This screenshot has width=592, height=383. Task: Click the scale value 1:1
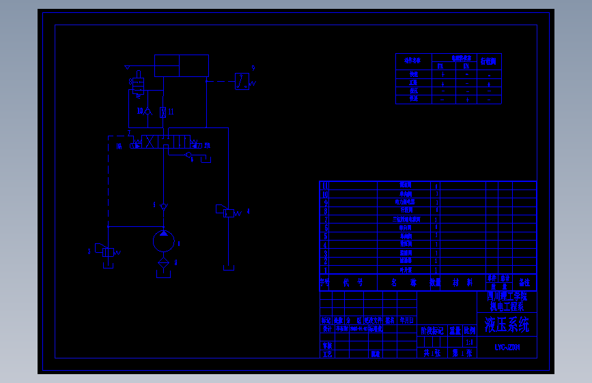point(469,342)
